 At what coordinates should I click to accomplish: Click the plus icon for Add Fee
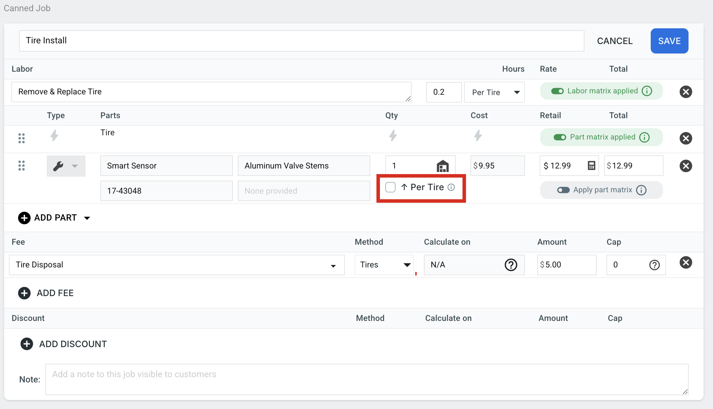click(24, 293)
